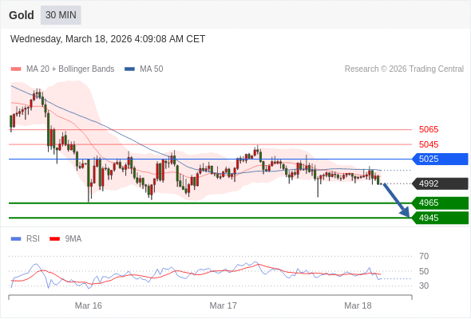The height and width of the screenshot is (319, 471).
Task: Click the green 4945 support price tag
Action: click(x=440, y=218)
